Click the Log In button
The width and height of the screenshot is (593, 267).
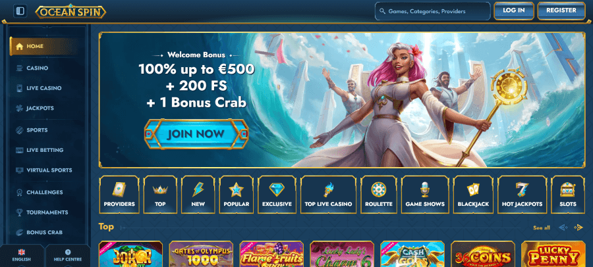tap(513, 11)
